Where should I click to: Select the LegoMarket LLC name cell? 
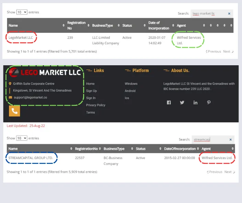click(x=21, y=38)
